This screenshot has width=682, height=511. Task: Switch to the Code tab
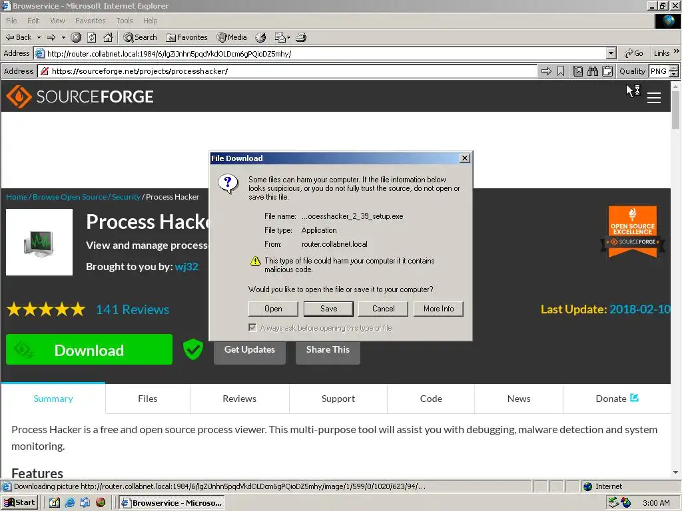pyautogui.click(x=431, y=399)
